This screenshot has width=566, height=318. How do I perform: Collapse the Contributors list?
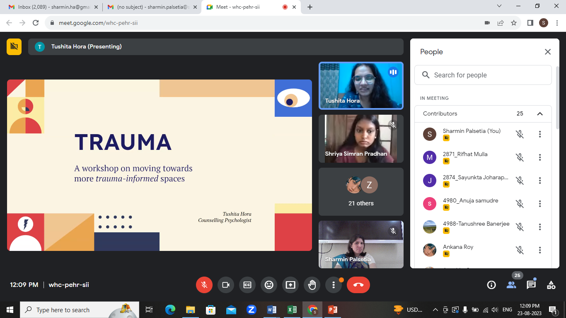pyautogui.click(x=539, y=114)
